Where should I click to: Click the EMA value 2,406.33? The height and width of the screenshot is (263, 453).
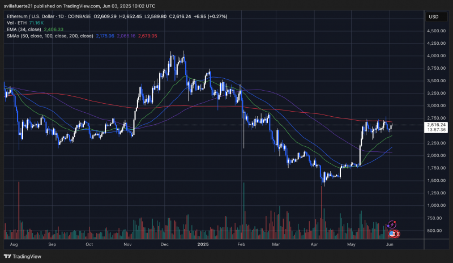pyautogui.click(x=53, y=29)
